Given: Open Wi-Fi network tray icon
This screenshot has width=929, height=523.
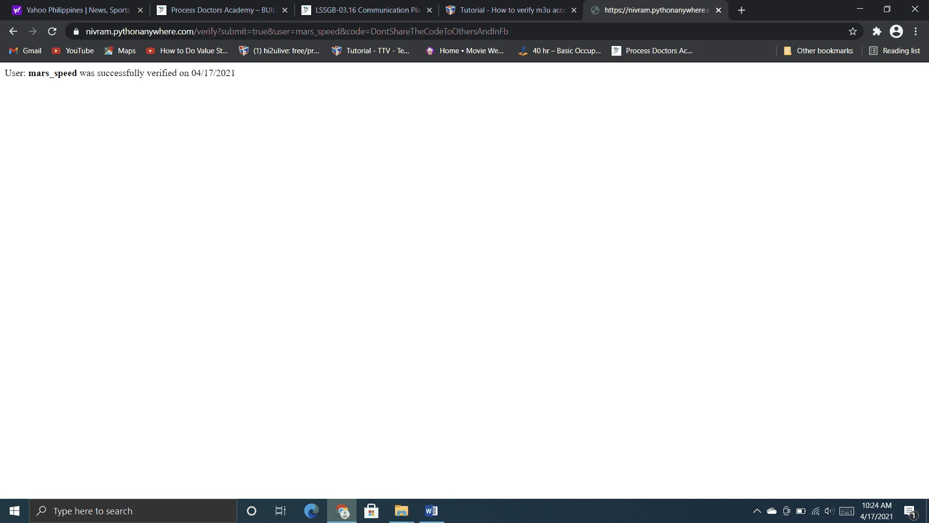Looking at the screenshot, I should (815, 511).
